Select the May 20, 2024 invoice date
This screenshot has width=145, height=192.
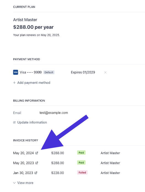coord(23,153)
